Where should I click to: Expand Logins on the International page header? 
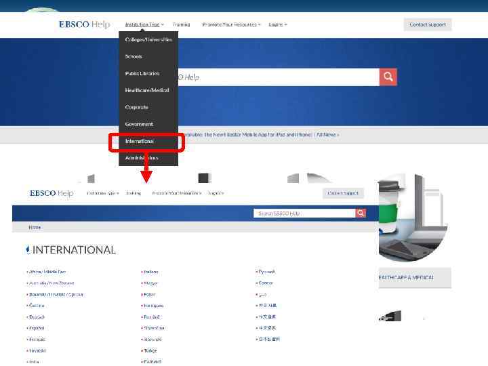coord(216,193)
